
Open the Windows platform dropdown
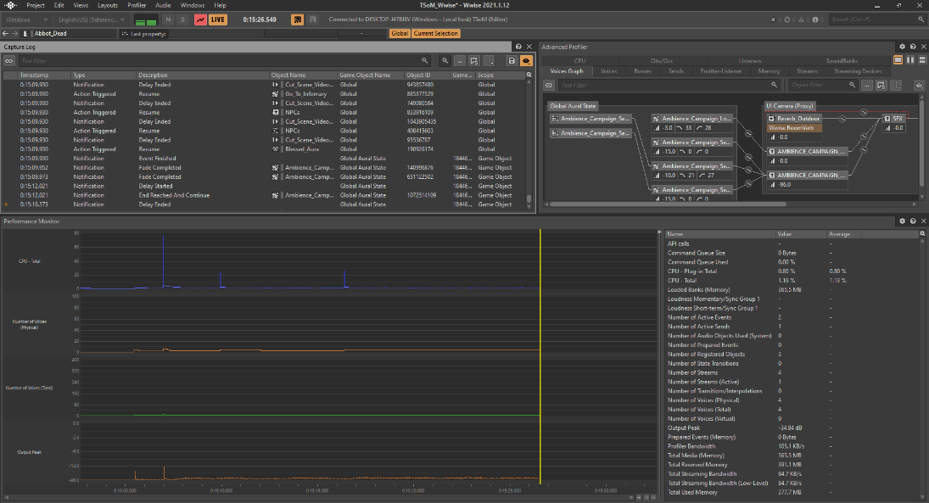(25, 19)
